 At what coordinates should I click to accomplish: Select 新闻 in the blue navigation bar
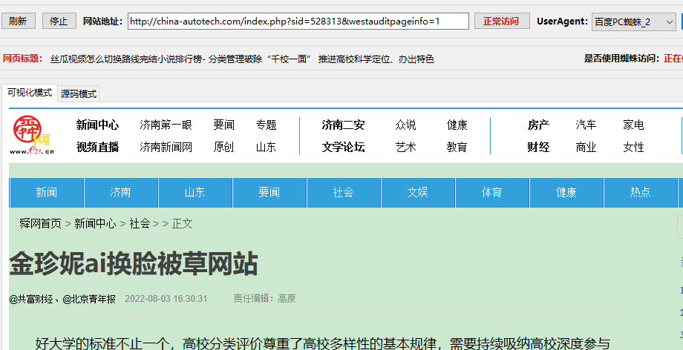point(47,192)
